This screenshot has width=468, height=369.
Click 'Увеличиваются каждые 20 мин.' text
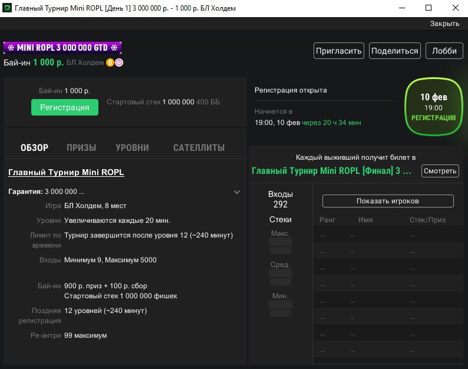117,220
